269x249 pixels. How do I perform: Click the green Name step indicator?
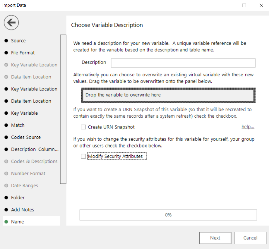click(6, 222)
